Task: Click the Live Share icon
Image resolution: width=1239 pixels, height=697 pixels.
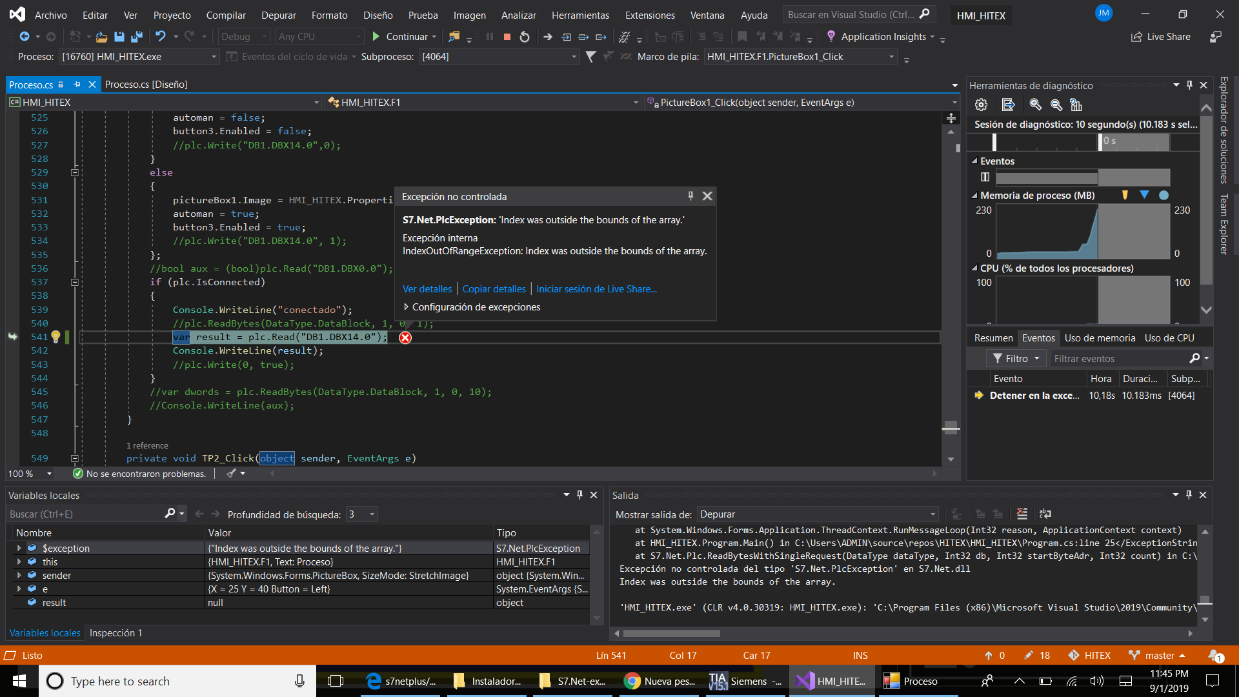Action: 1137,37
